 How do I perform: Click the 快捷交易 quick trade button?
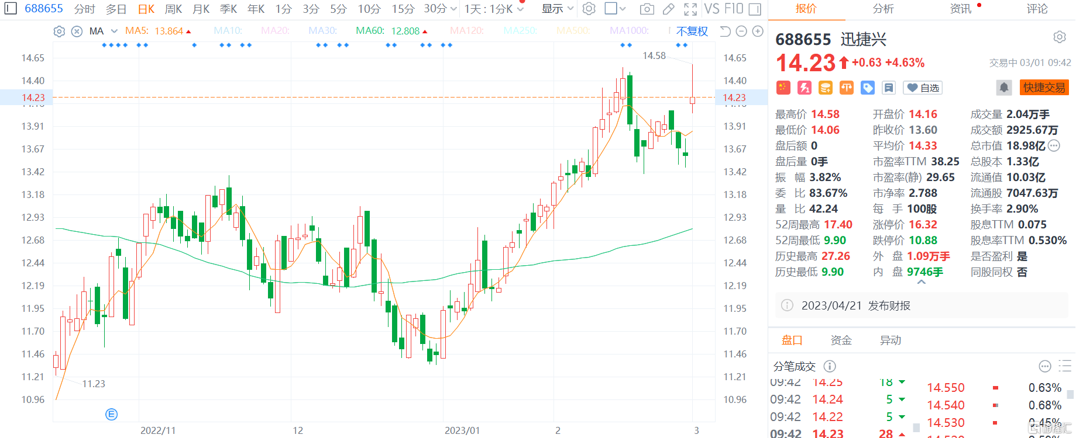tap(1044, 88)
